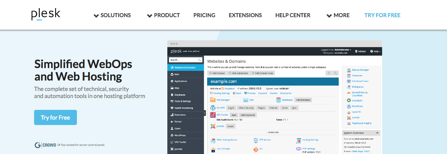This screenshot has width=447, height=154.
Task: Open the Git icon in the domain tools
Action: 256,149
